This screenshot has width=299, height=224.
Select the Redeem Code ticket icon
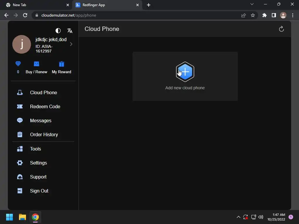point(20,106)
